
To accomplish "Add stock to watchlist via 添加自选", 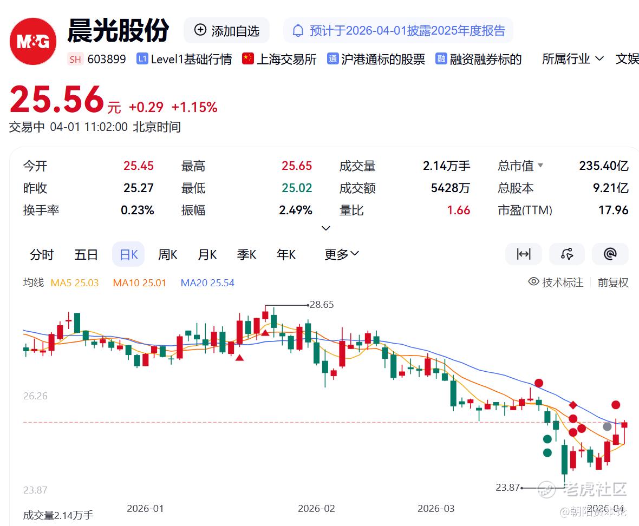I will (226, 30).
